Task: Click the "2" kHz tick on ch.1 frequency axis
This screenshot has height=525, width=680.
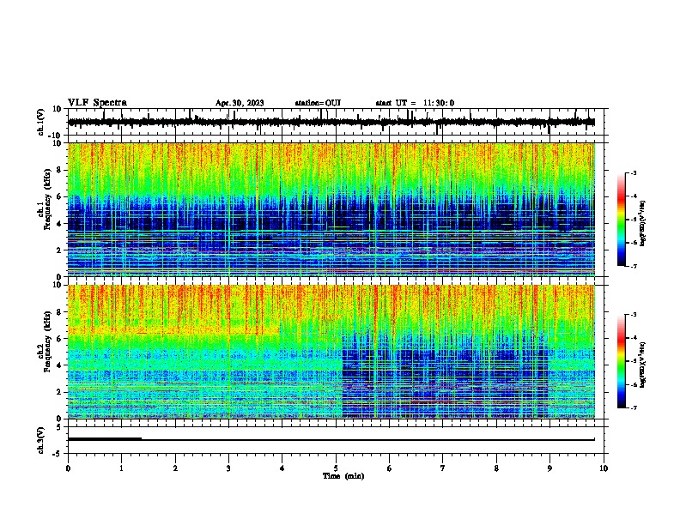Action: (59, 250)
